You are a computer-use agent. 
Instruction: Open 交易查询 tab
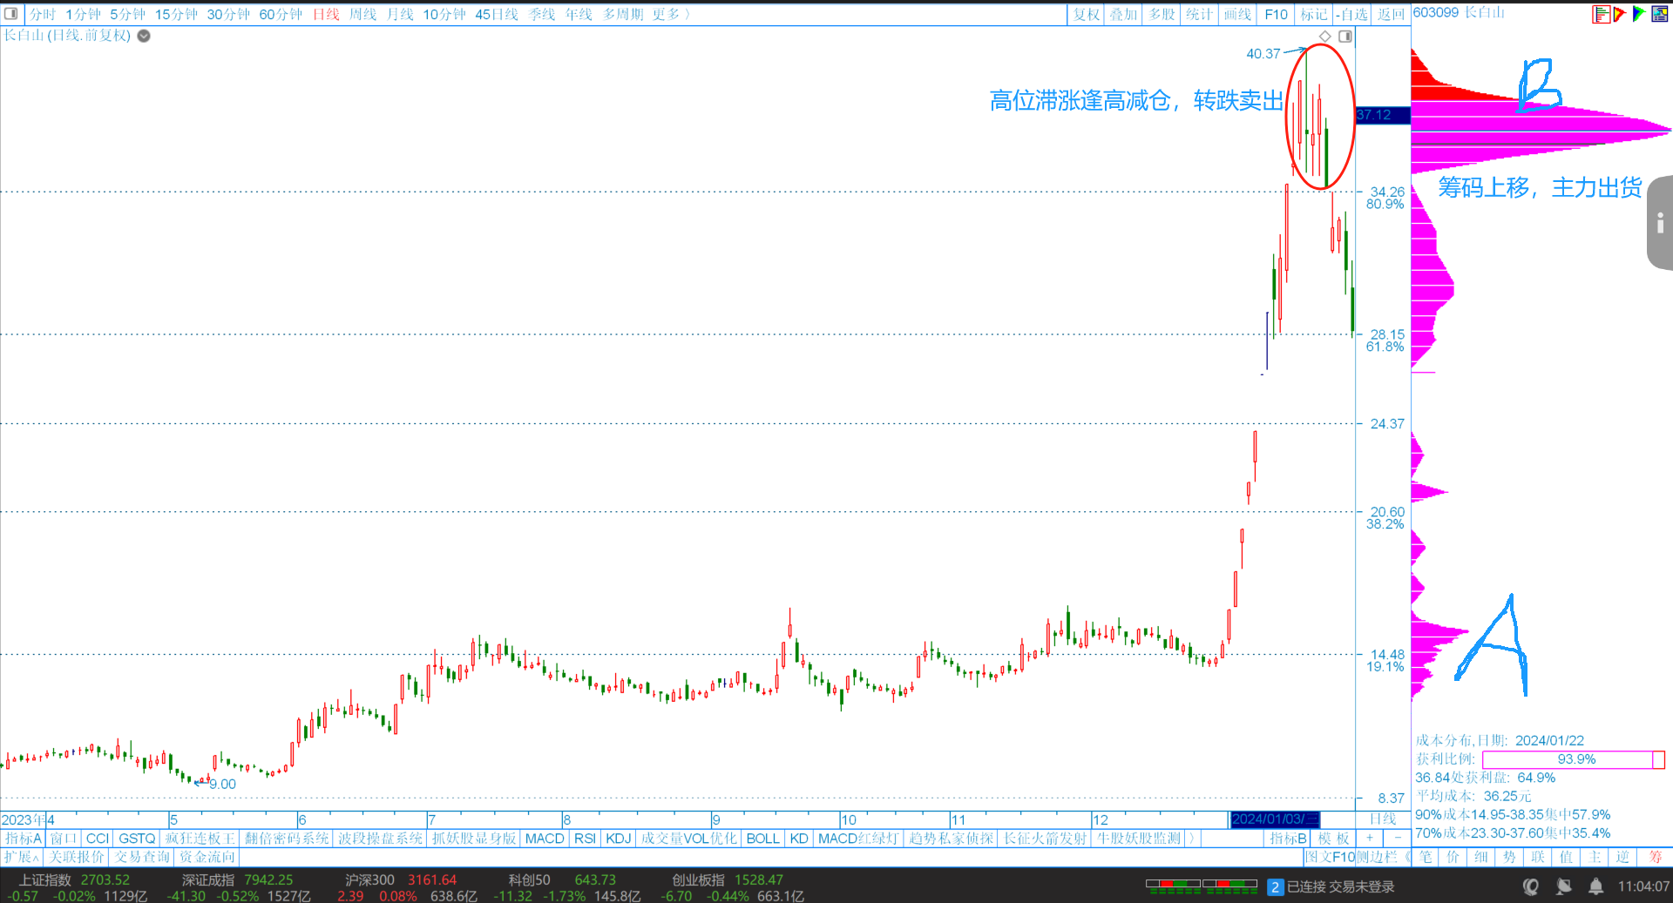pos(142,857)
